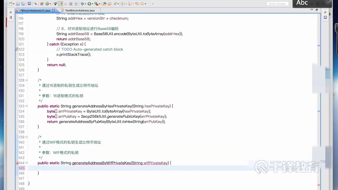Click red error marker in overview ruler
This screenshot has height=190, width=338.
pyautogui.click(x=319, y=185)
